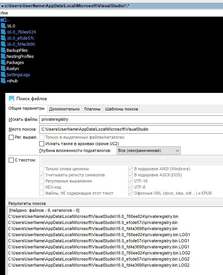
Task: Select result 16.0_efcde57c\privateregistry.bin
Action: [93, 222]
